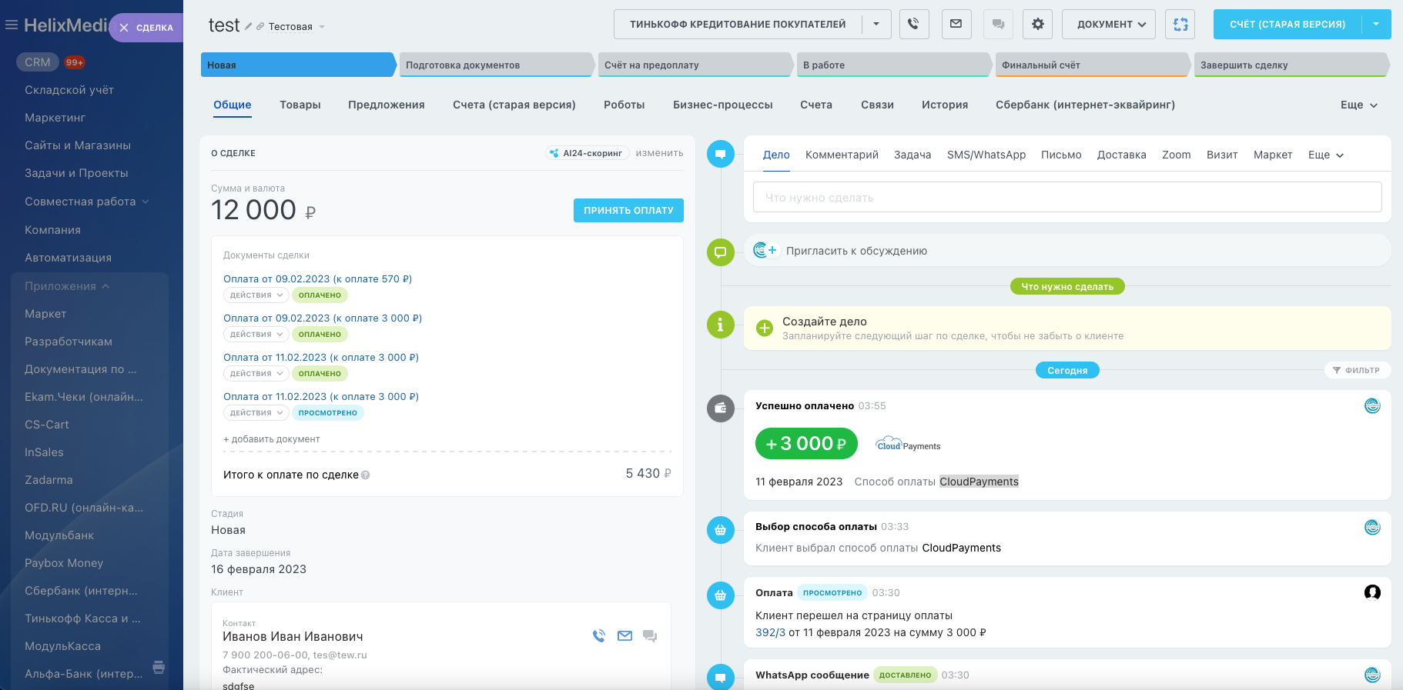1403x690 pixels.
Task: Click the chat bubble timeline icon at top
Action: coord(721,154)
